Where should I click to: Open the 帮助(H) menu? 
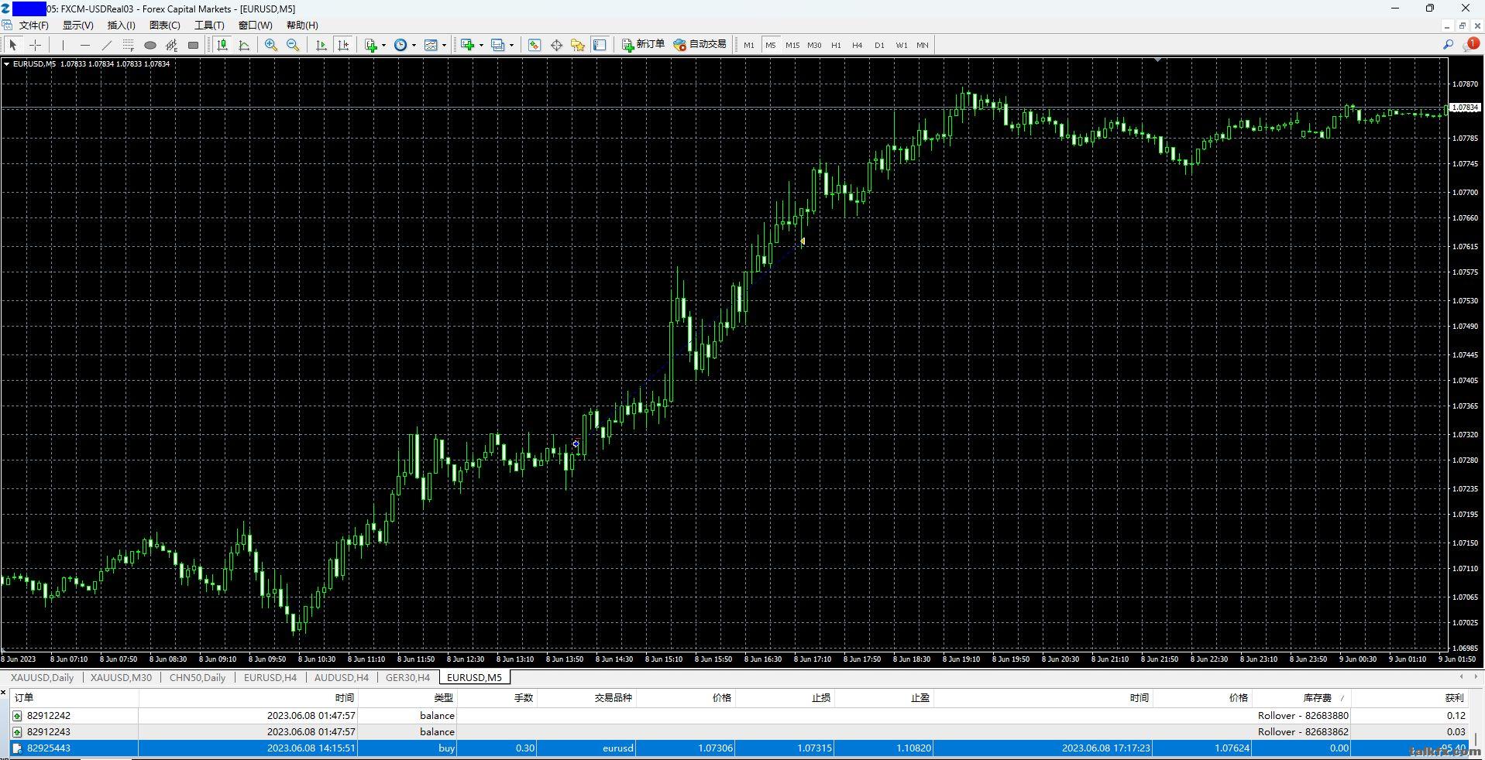click(302, 26)
